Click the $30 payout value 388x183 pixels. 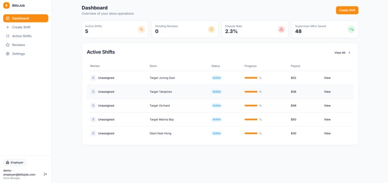pyautogui.click(x=294, y=133)
